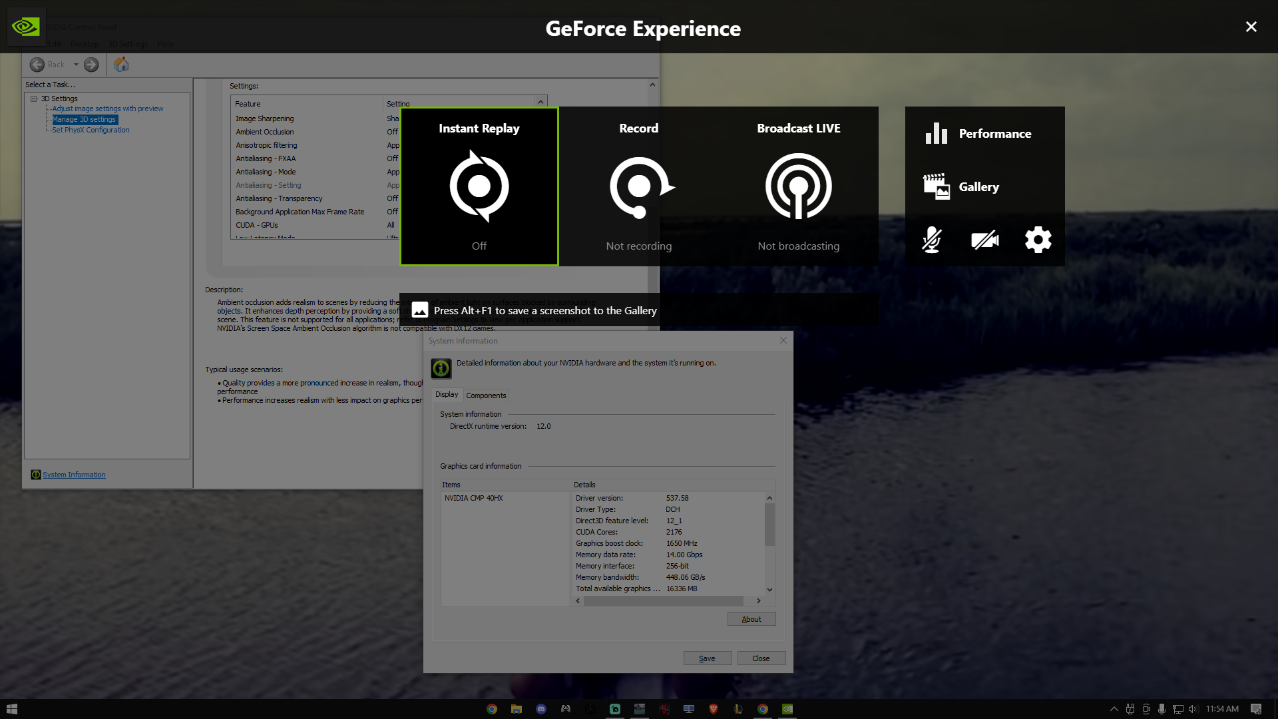Viewport: 1278px width, 719px height.
Task: Open the Gallery panel
Action: point(978,186)
